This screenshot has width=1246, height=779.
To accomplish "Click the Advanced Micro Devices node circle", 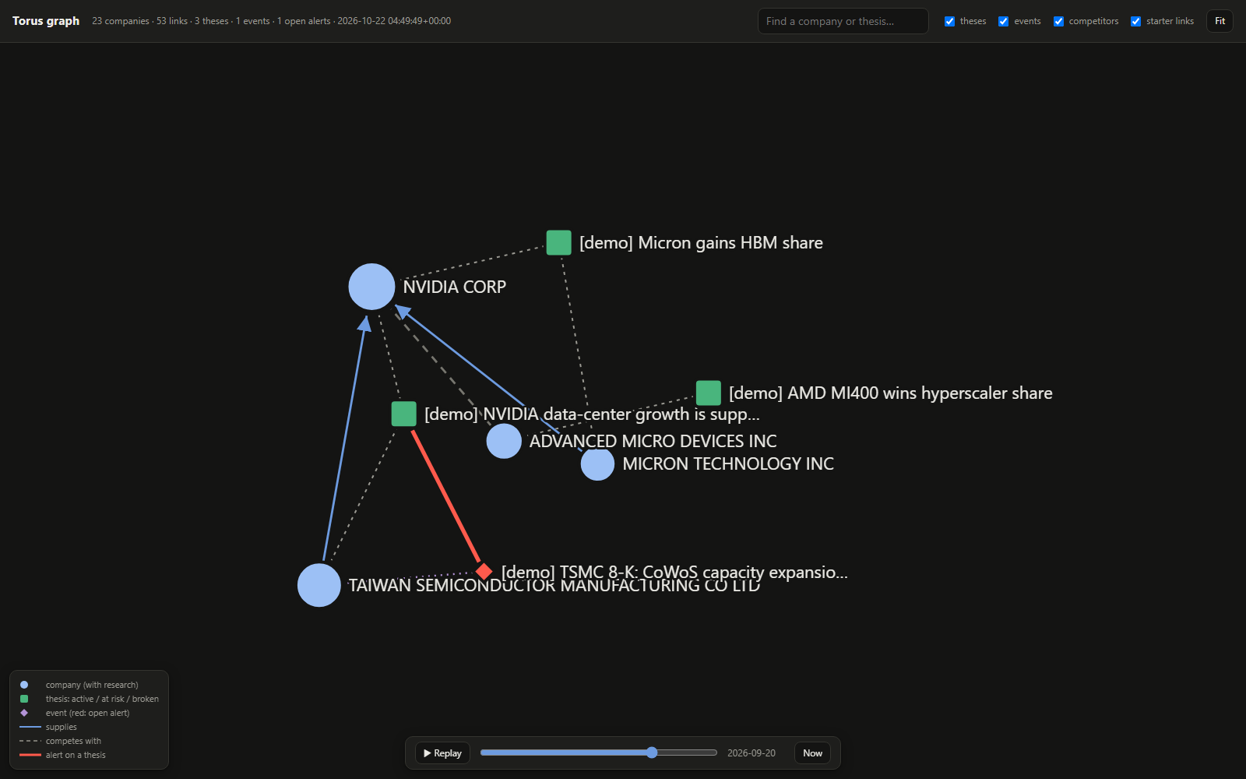I will coord(504,441).
